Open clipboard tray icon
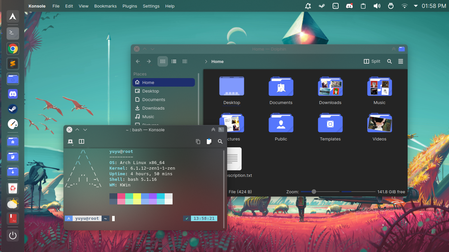The height and width of the screenshot is (252, 449). [x=363, y=6]
